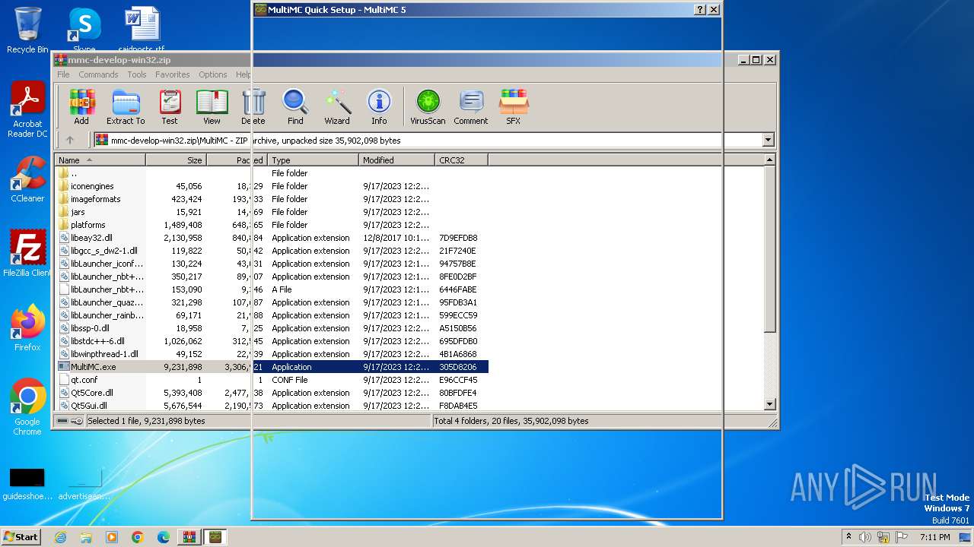Select the iconengines folder

92,186
